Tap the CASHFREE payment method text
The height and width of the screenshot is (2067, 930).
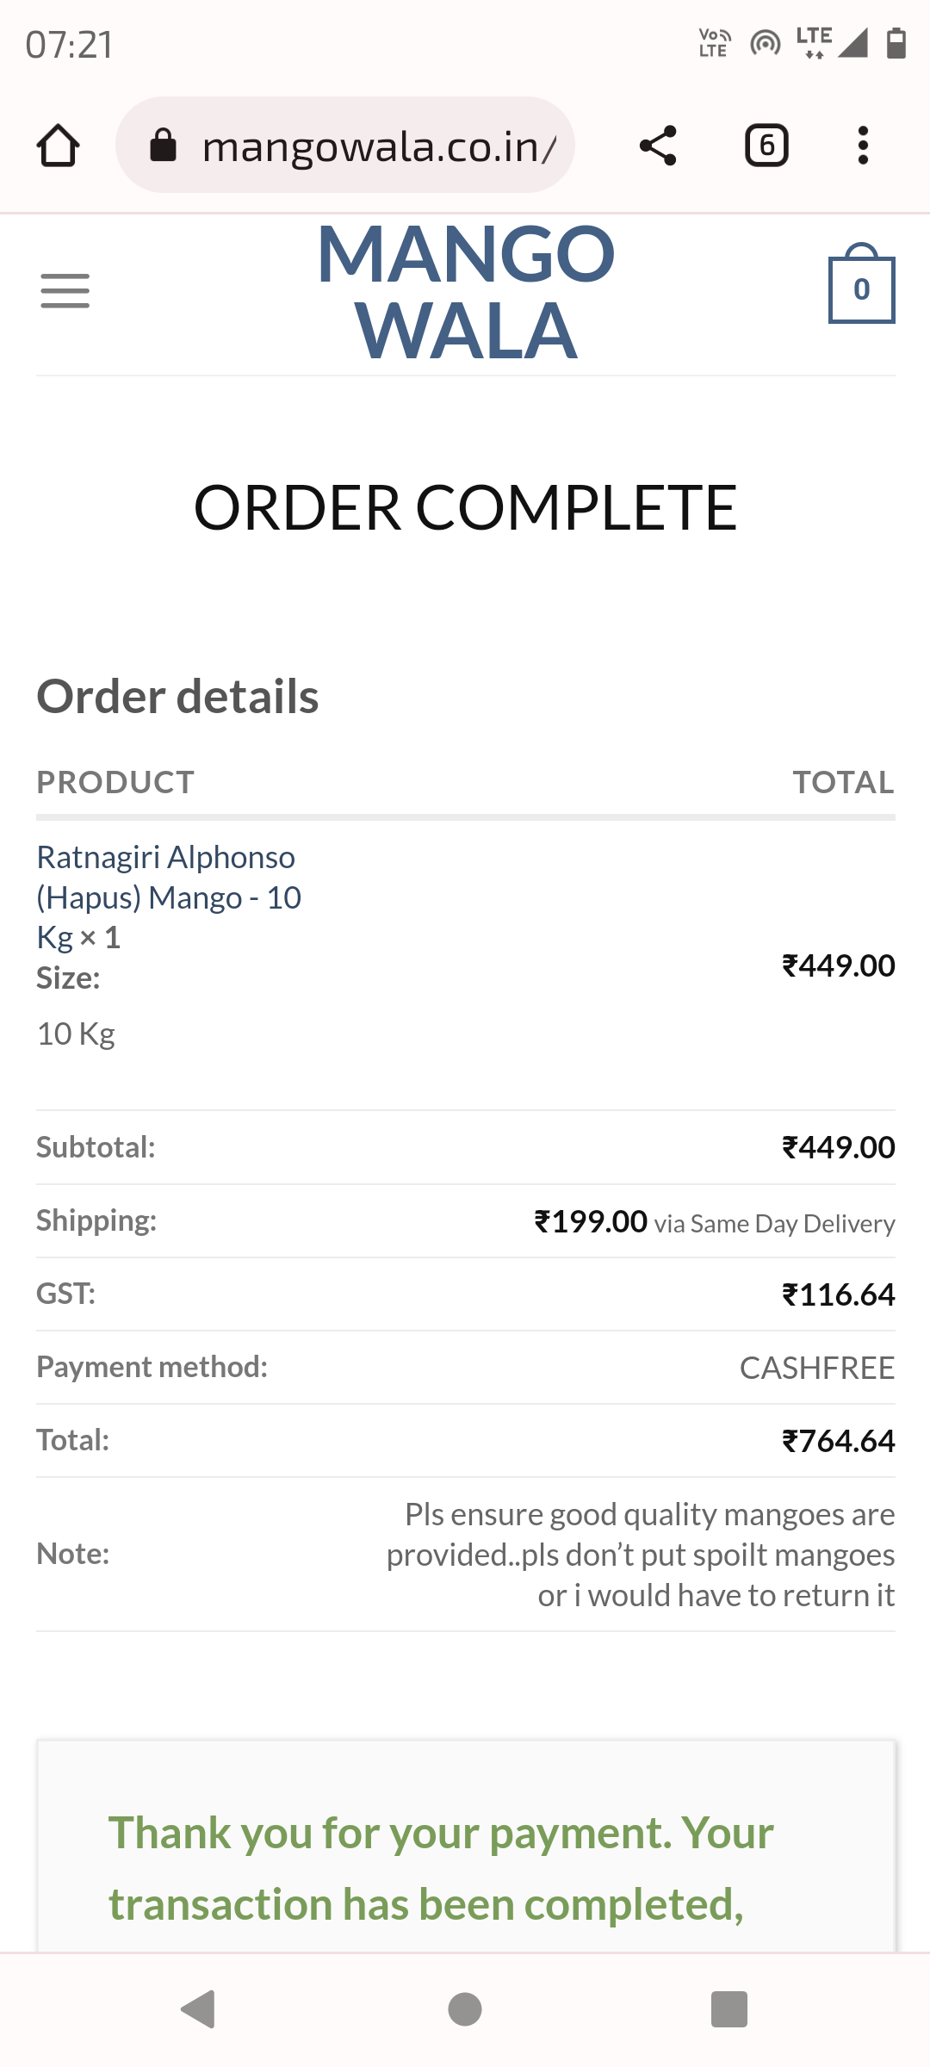[816, 1368]
